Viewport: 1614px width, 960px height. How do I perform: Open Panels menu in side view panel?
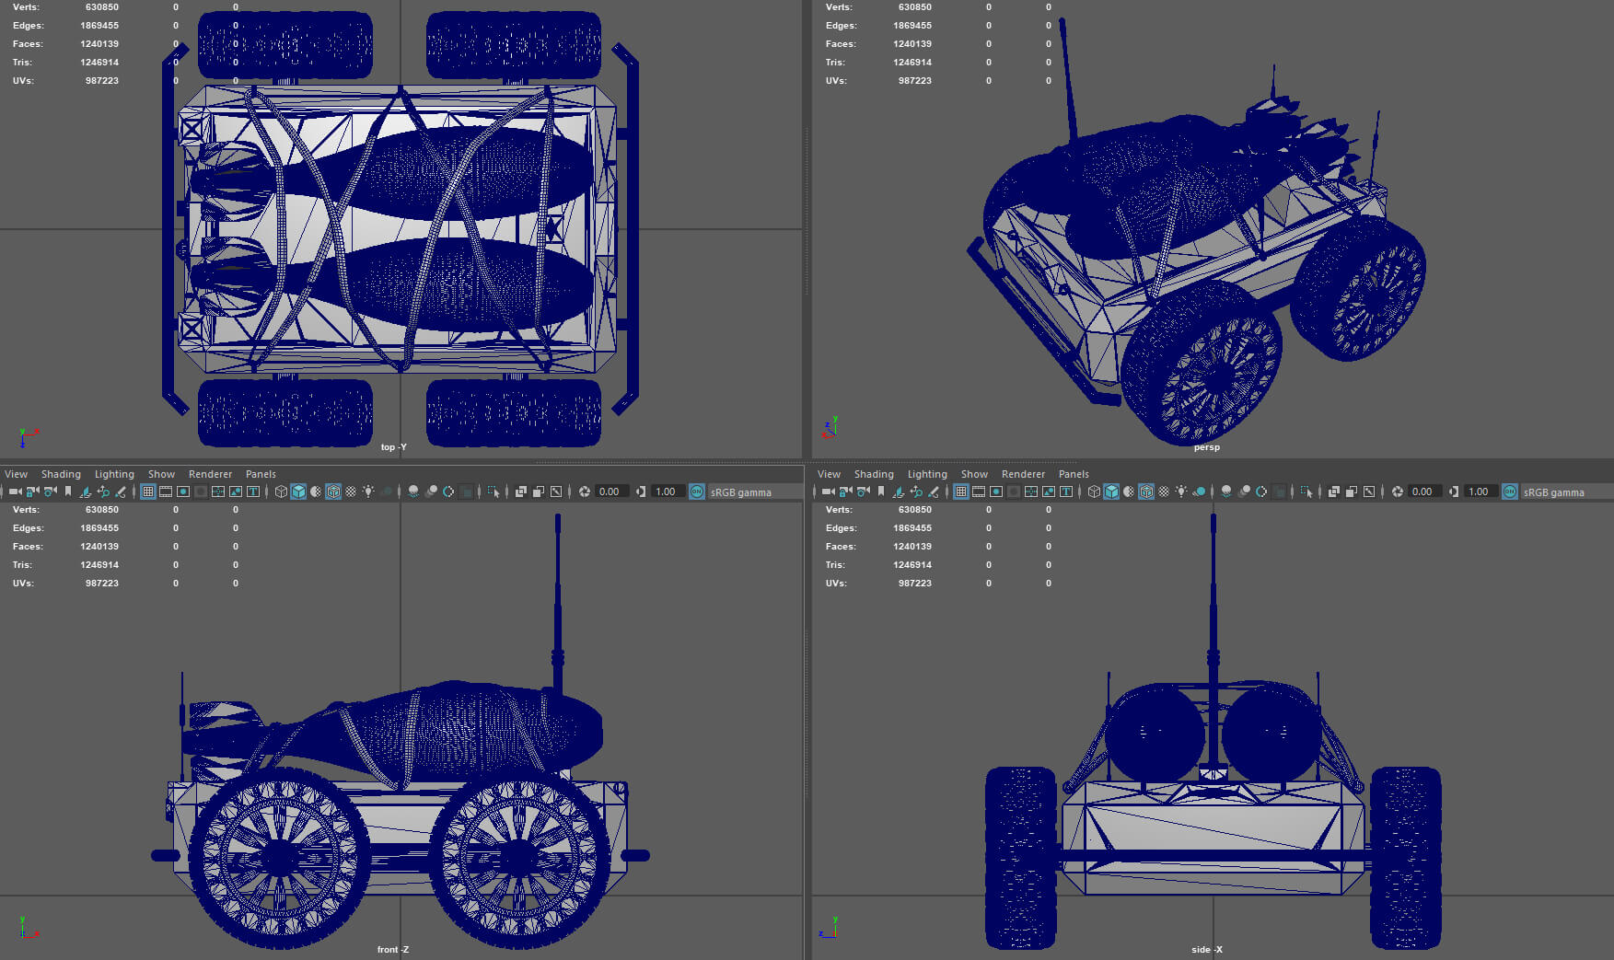(x=1074, y=474)
